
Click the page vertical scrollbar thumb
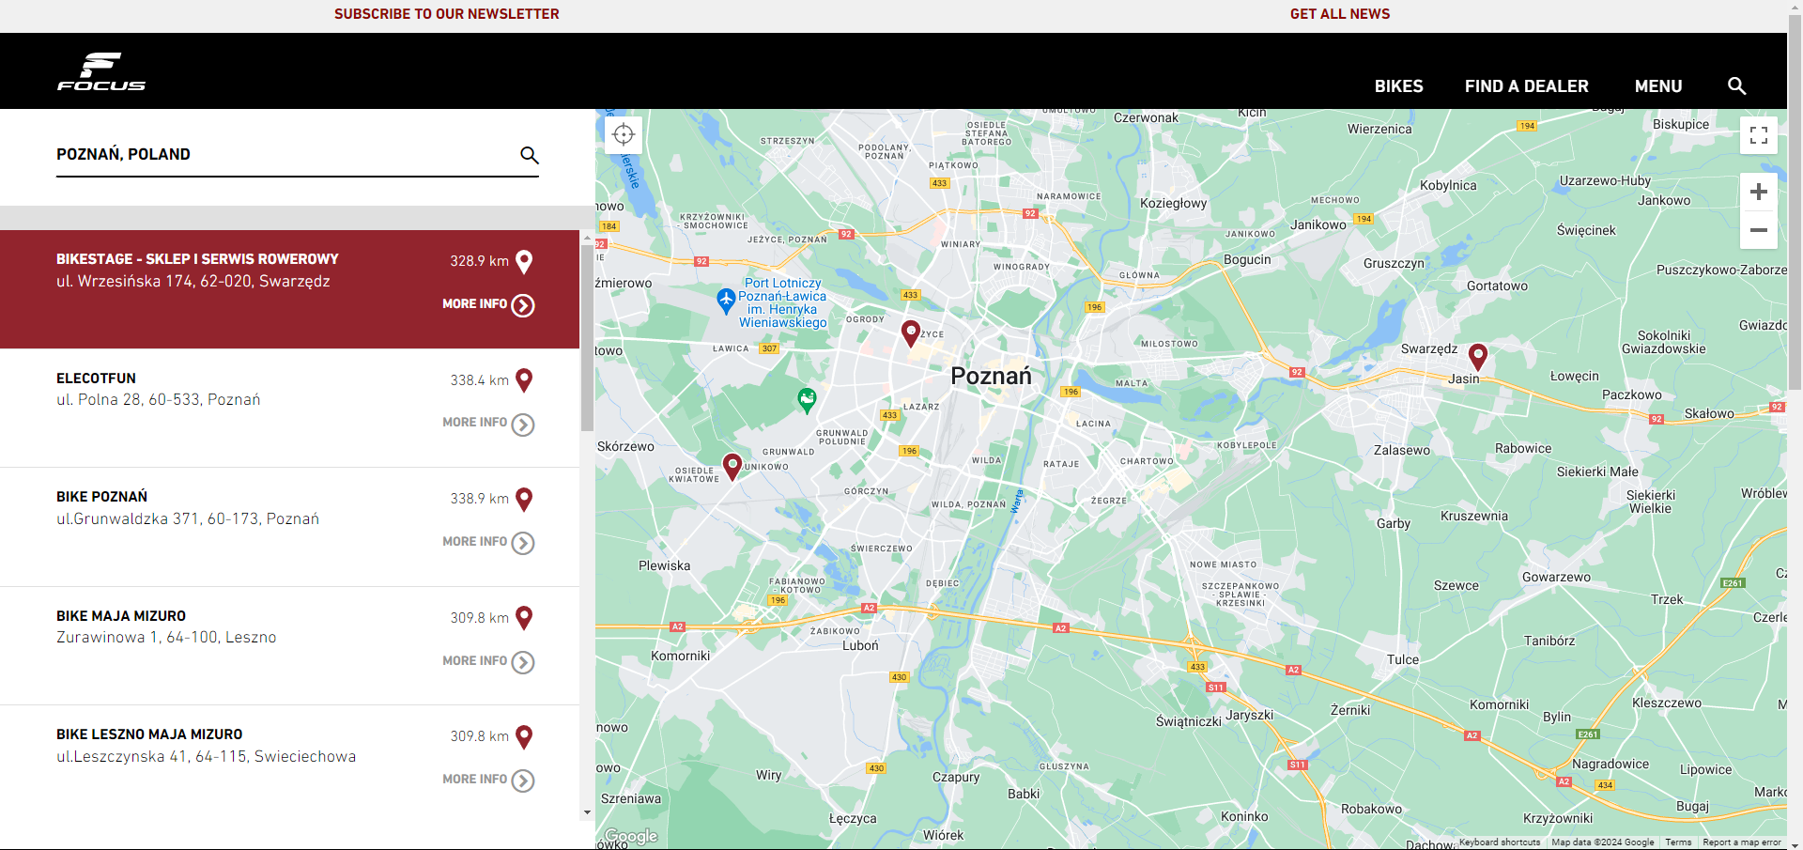pyautogui.click(x=1795, y=202)
